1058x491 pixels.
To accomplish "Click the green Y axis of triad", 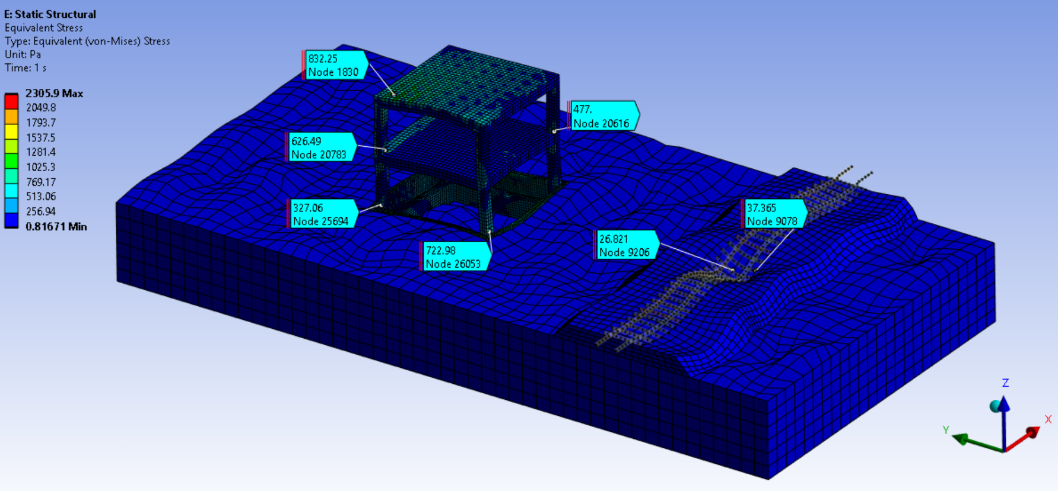I will point(977,444).
